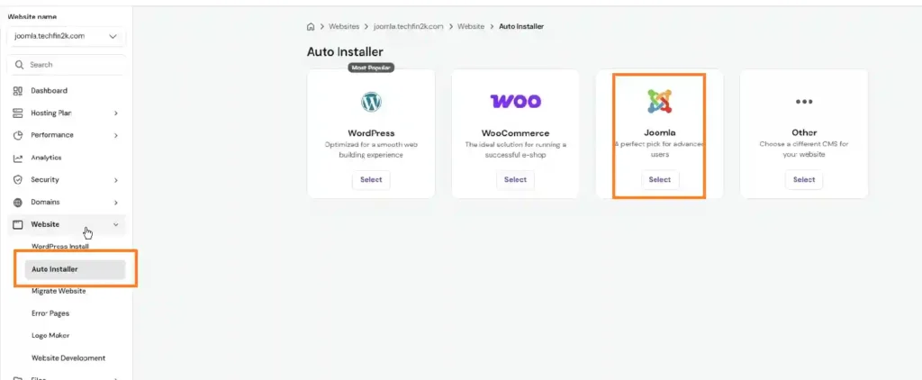Click the WordPress logo
The height and width of the screenshot is (380, 922).
[x=371, y=103]
